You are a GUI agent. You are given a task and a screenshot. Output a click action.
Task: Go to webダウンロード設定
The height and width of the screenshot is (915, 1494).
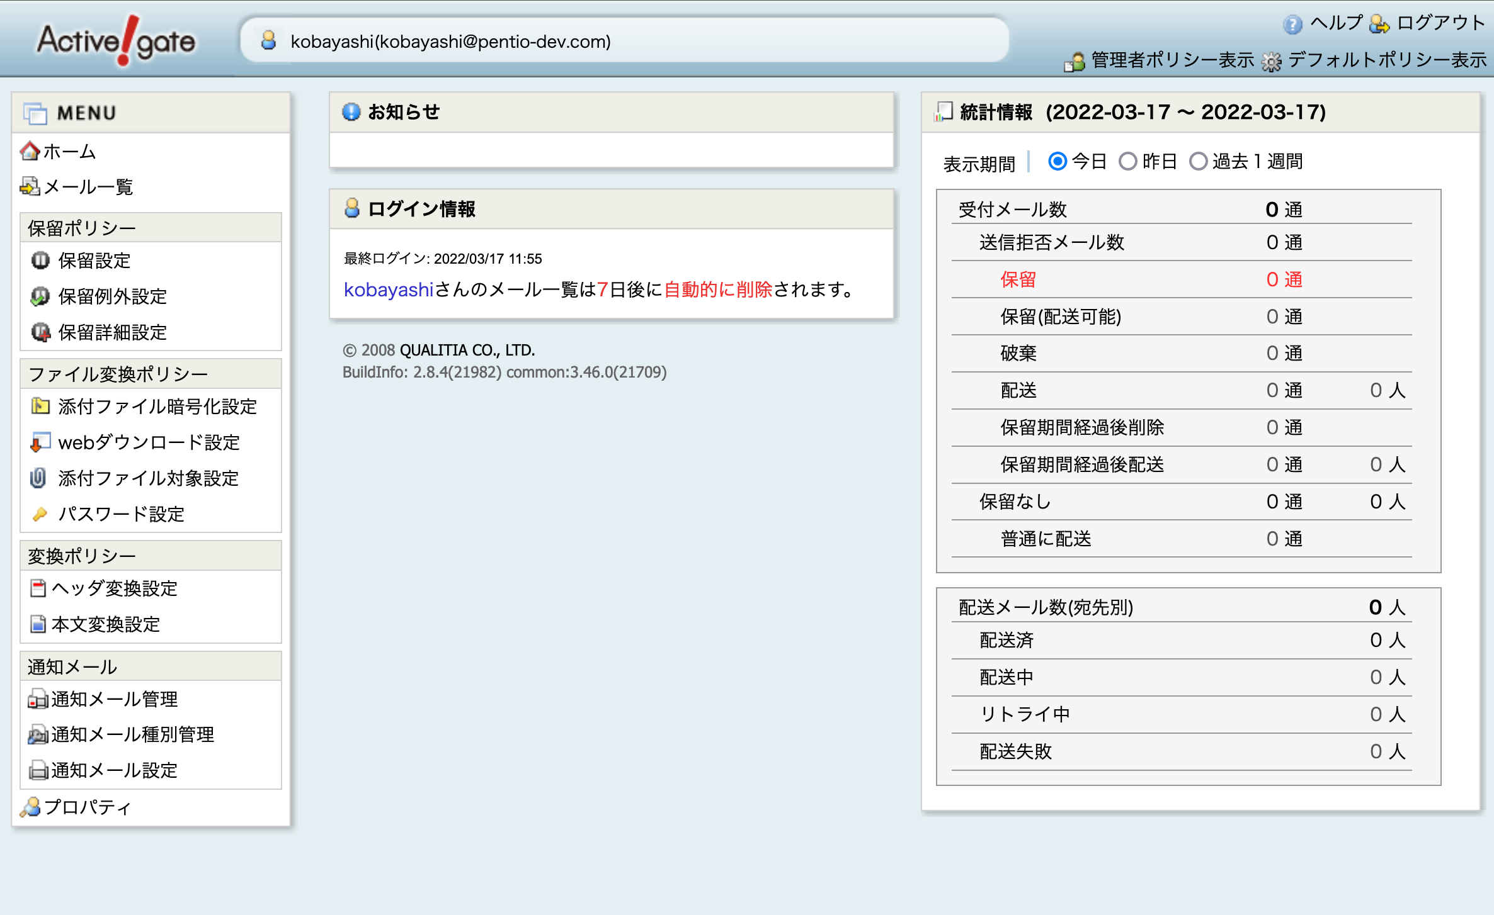click(149, 442)
